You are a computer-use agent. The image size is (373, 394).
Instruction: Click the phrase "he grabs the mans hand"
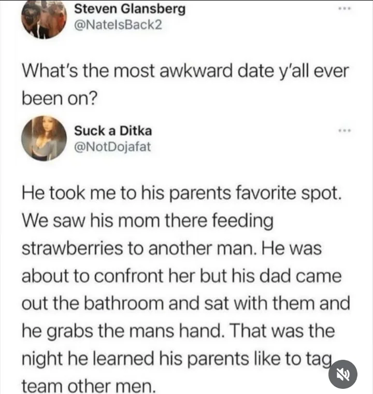(x=123, y=330)
